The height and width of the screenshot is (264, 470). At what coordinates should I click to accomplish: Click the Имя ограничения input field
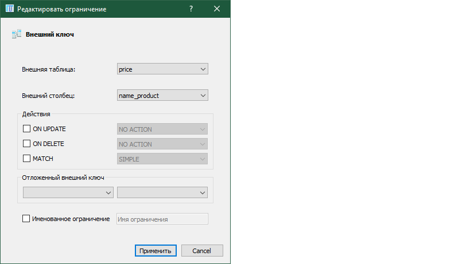pyautogui.click(x=162, y=219)
